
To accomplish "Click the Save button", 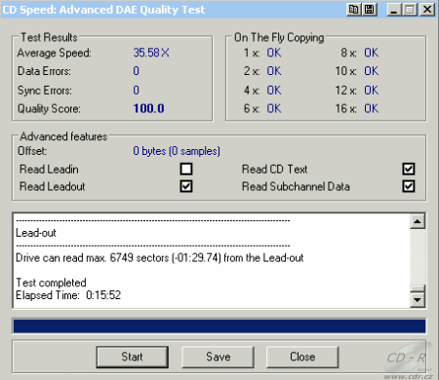I will point(218,357).
